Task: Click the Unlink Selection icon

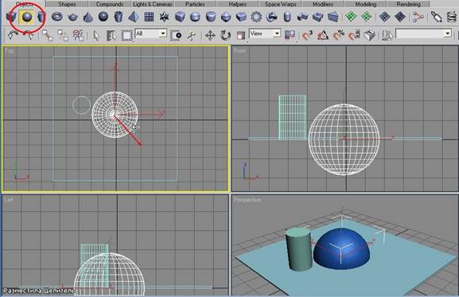Action: coord(63,36)
